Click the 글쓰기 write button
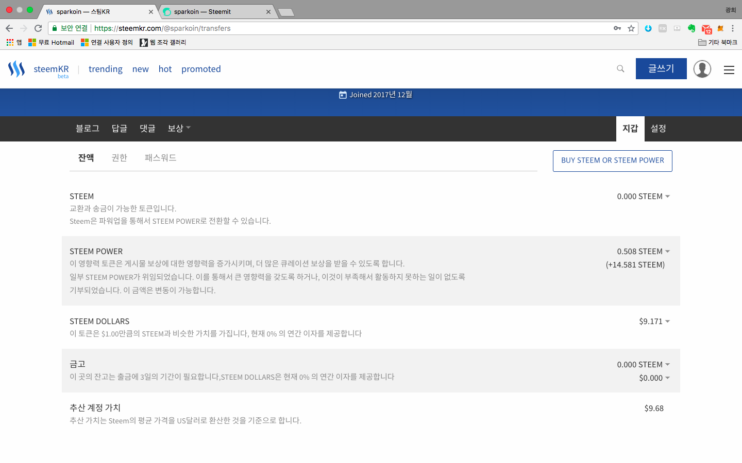This screenshot has height=463, width=742. pos(661,68)
